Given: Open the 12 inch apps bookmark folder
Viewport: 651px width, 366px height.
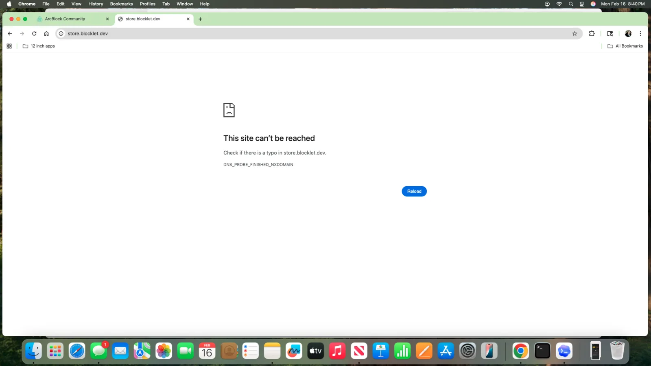Looking at the screenshot, I should pos(39,46).
